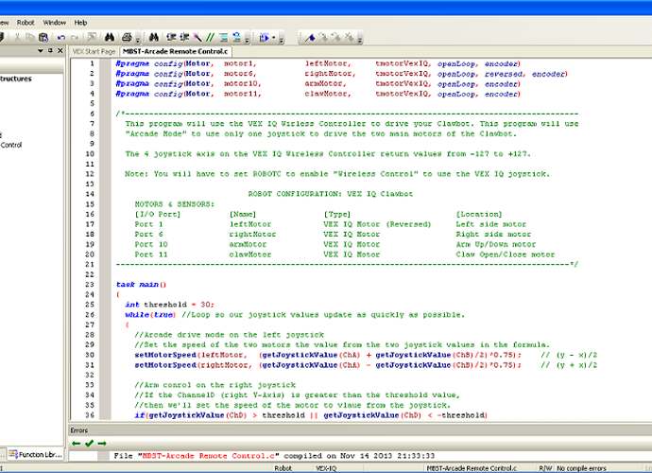Click the 'ROBOT CONFIGURATION' comment heading
652x473 pixels.
331,194
